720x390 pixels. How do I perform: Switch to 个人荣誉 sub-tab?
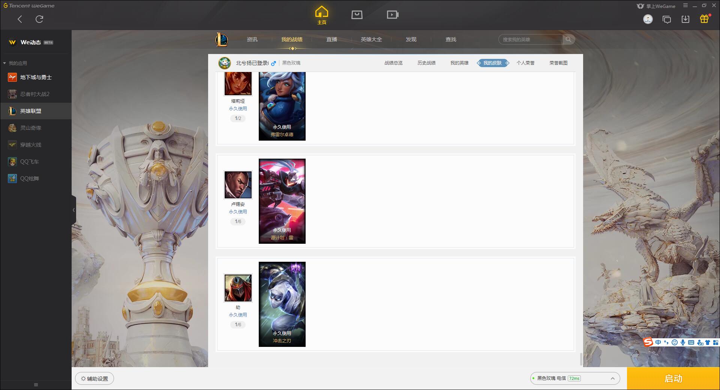coord(525,63)
